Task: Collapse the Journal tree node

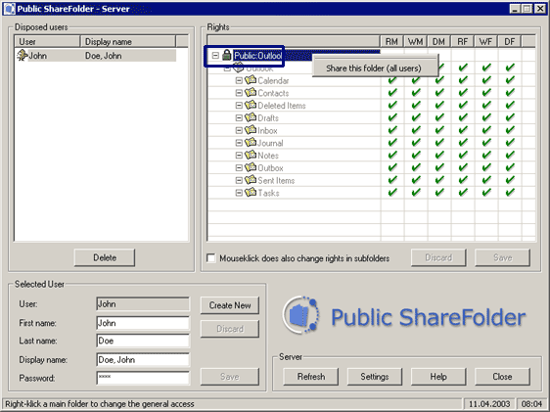Action: click(239, 143)
